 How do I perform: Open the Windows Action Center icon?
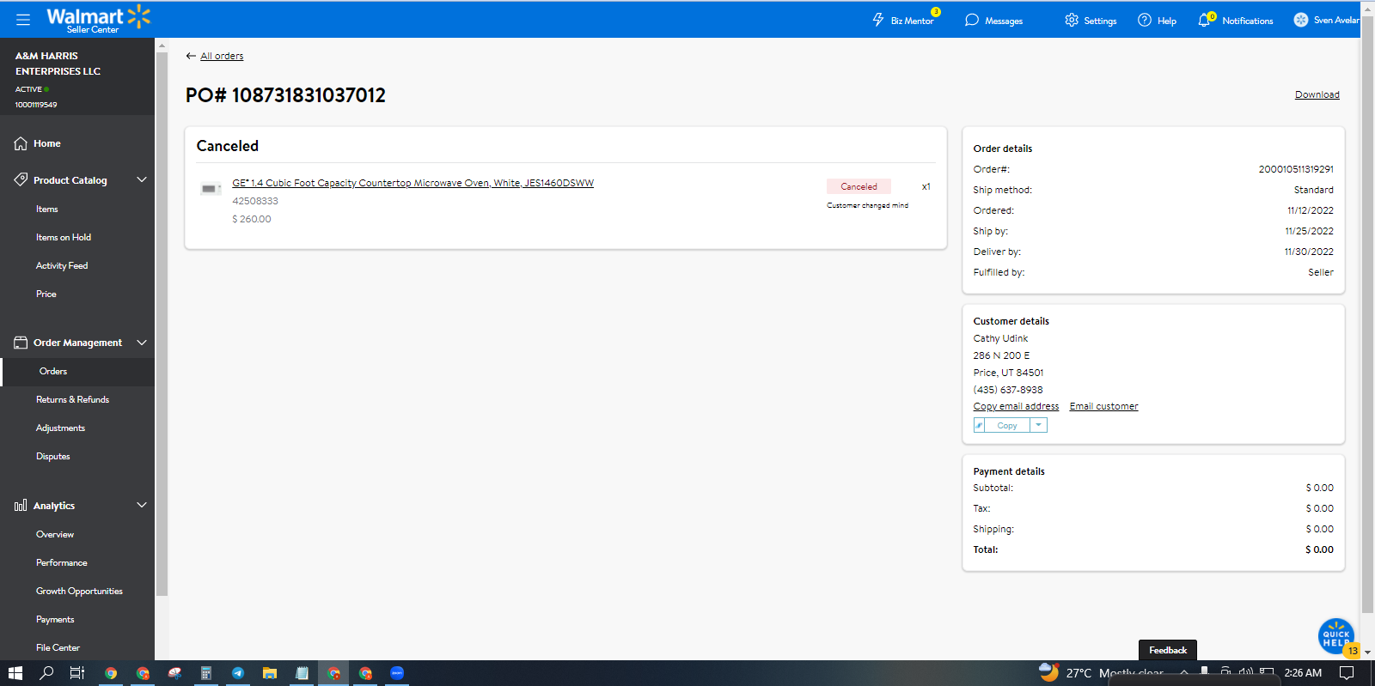[x=1347, y=673]
